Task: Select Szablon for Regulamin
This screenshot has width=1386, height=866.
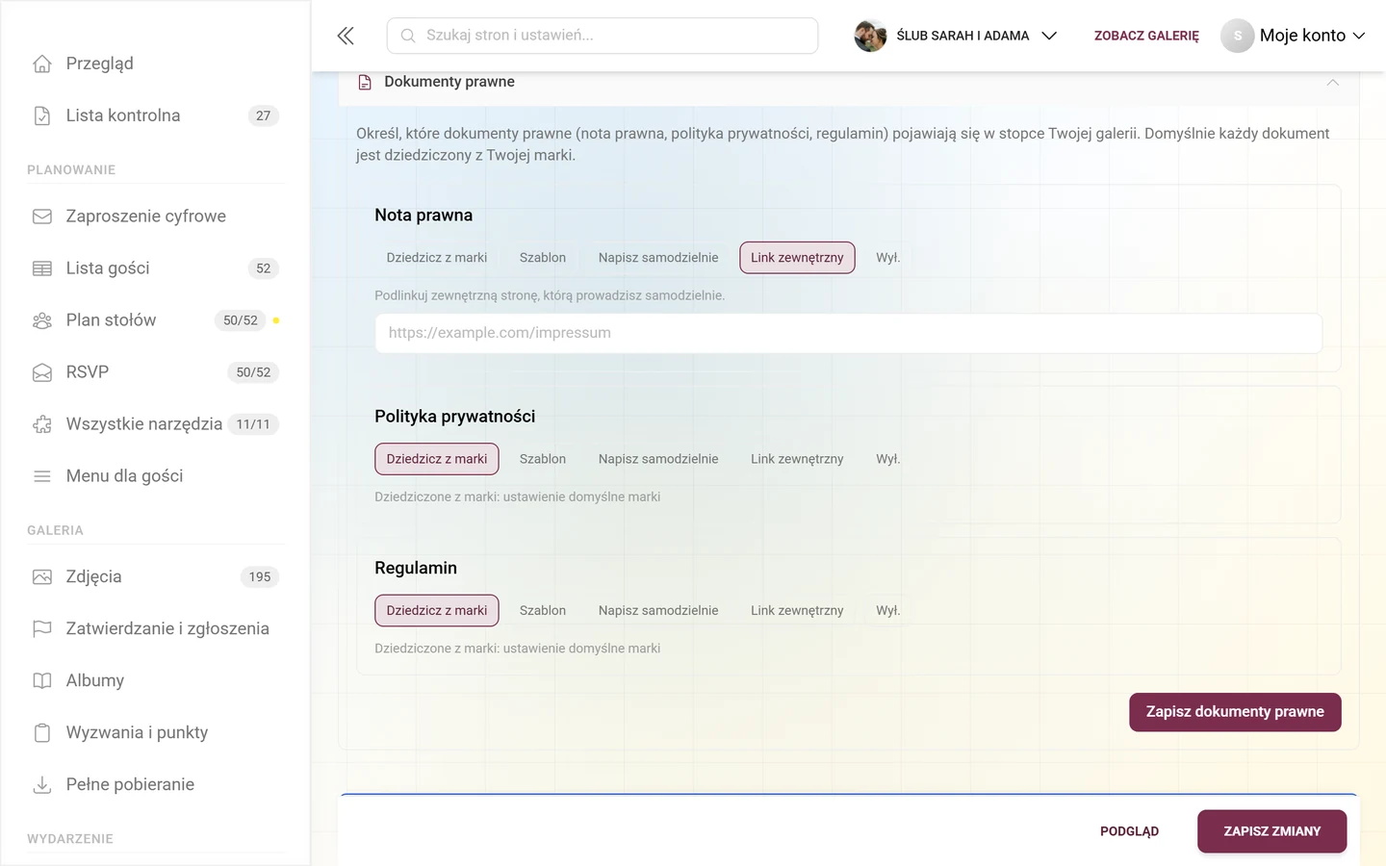Action: click(x=543, y=610)
